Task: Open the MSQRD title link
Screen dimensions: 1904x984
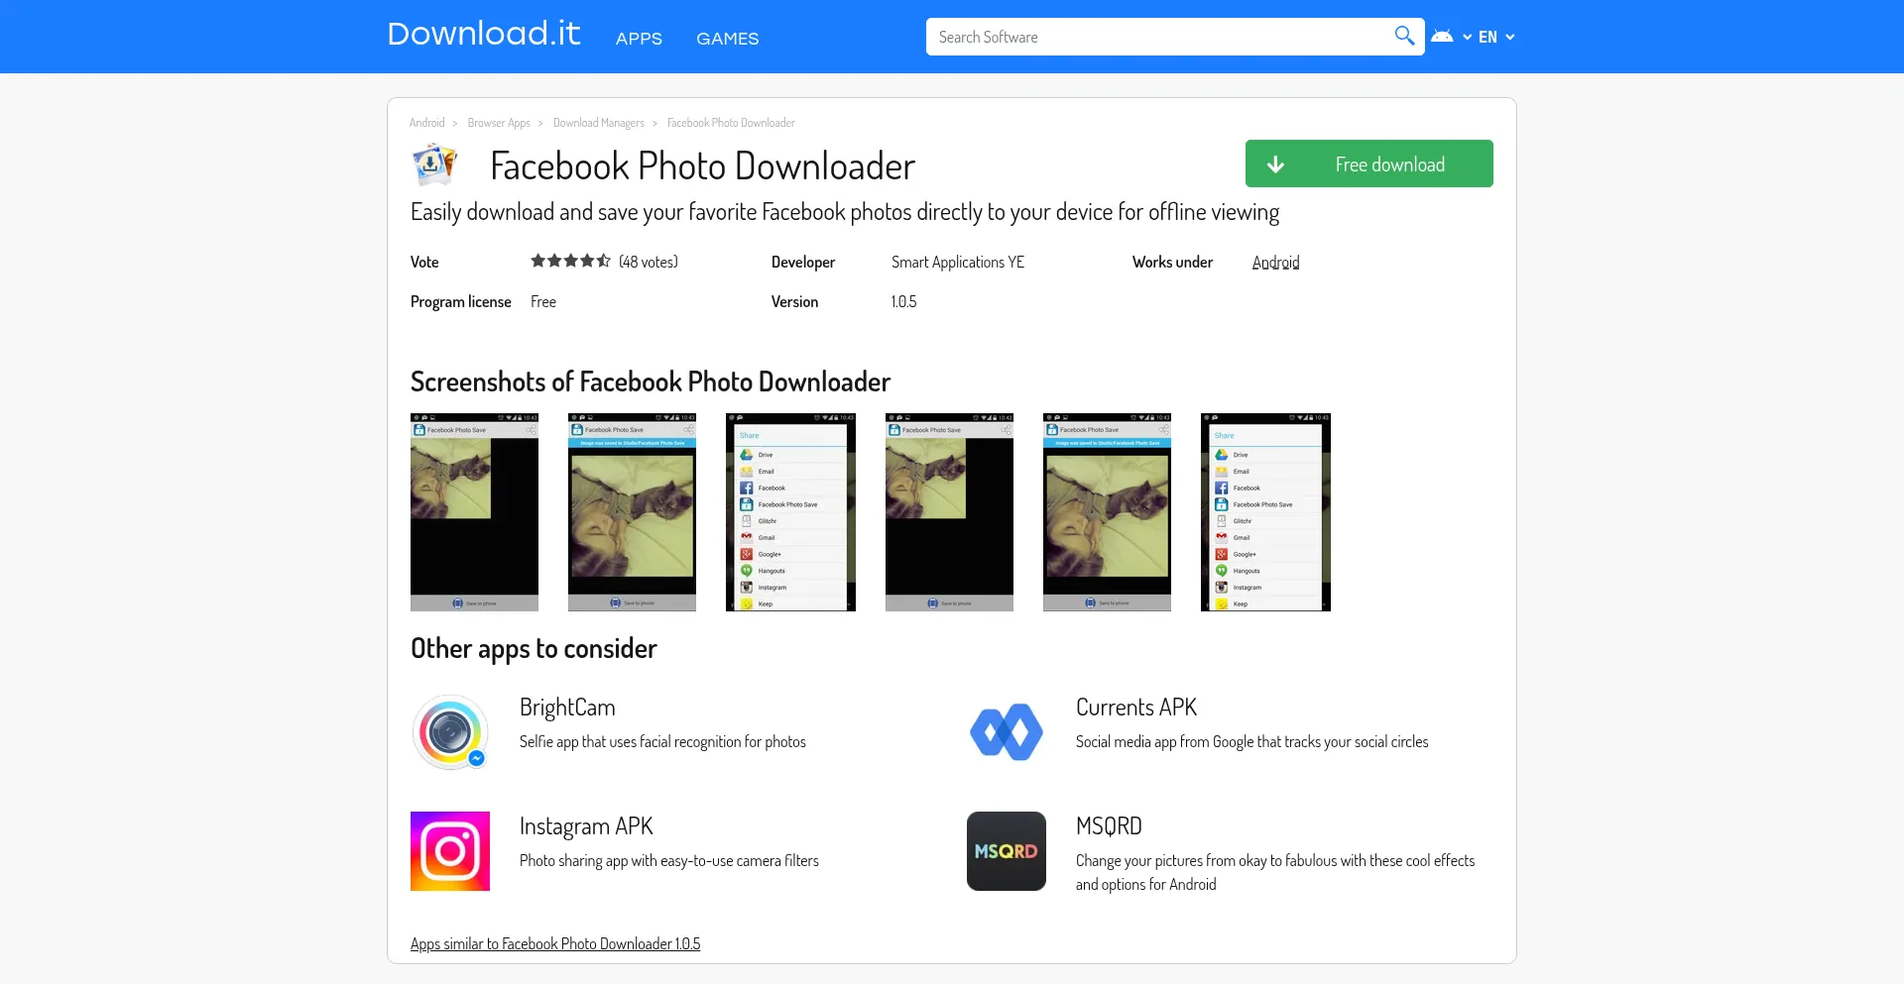Action: click(x=1109, y=826)
